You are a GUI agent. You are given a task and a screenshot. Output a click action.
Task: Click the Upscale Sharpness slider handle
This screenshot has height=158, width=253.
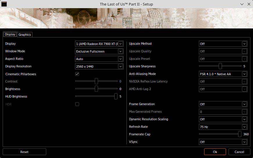click(220, 66)
